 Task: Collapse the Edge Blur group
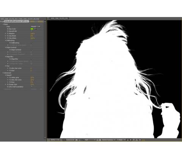tap(6, 57)
